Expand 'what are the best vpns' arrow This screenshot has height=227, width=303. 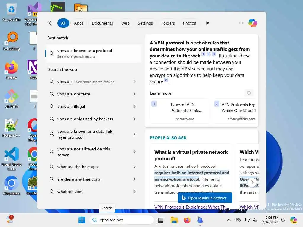click(135, 167)
